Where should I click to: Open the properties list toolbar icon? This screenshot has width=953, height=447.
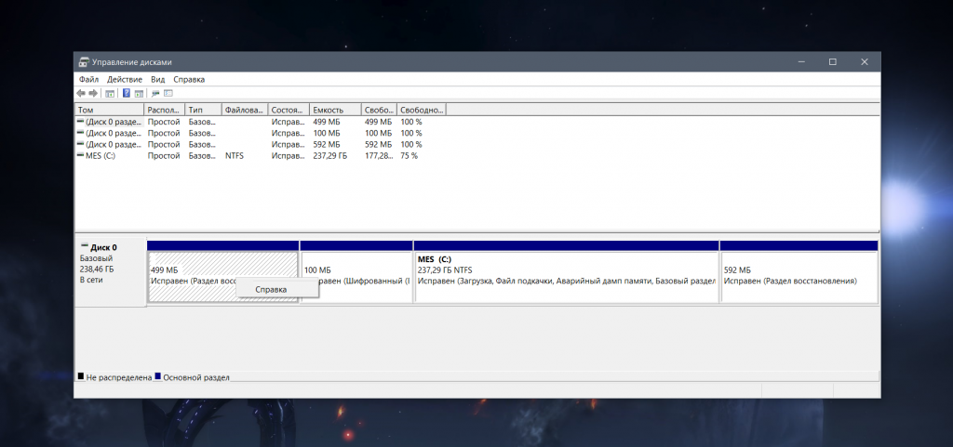coord(168,94)
